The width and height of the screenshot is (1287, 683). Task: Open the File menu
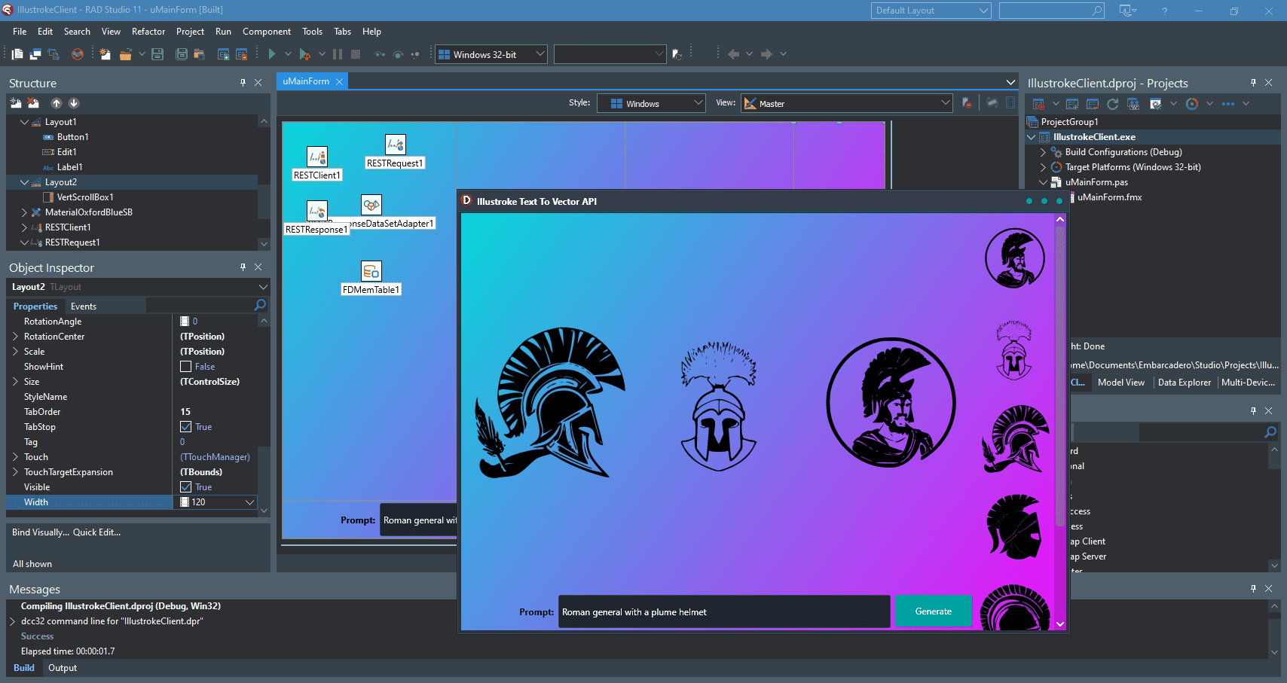(x=20, y=32)
